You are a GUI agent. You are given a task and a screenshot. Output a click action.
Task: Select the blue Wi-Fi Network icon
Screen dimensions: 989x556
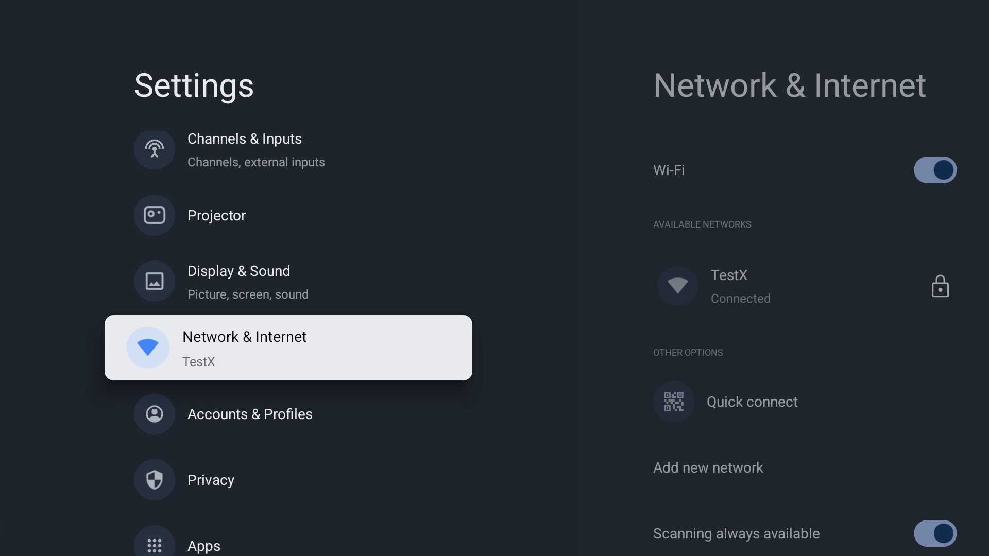click(148, 347)
